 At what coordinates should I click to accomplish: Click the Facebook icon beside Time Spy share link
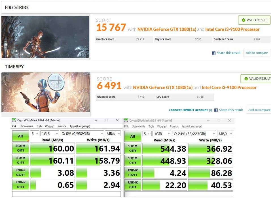click(216, 110)
